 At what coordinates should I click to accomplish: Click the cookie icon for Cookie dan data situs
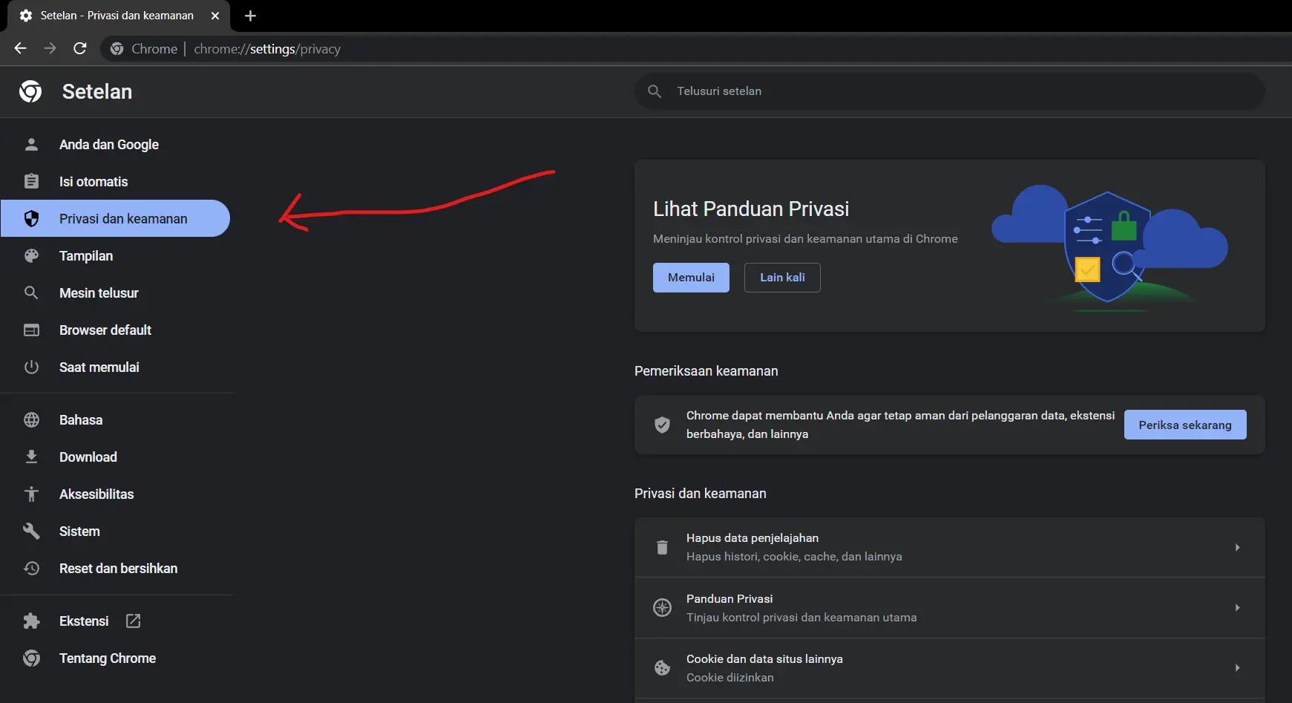[x=662, y=667]
